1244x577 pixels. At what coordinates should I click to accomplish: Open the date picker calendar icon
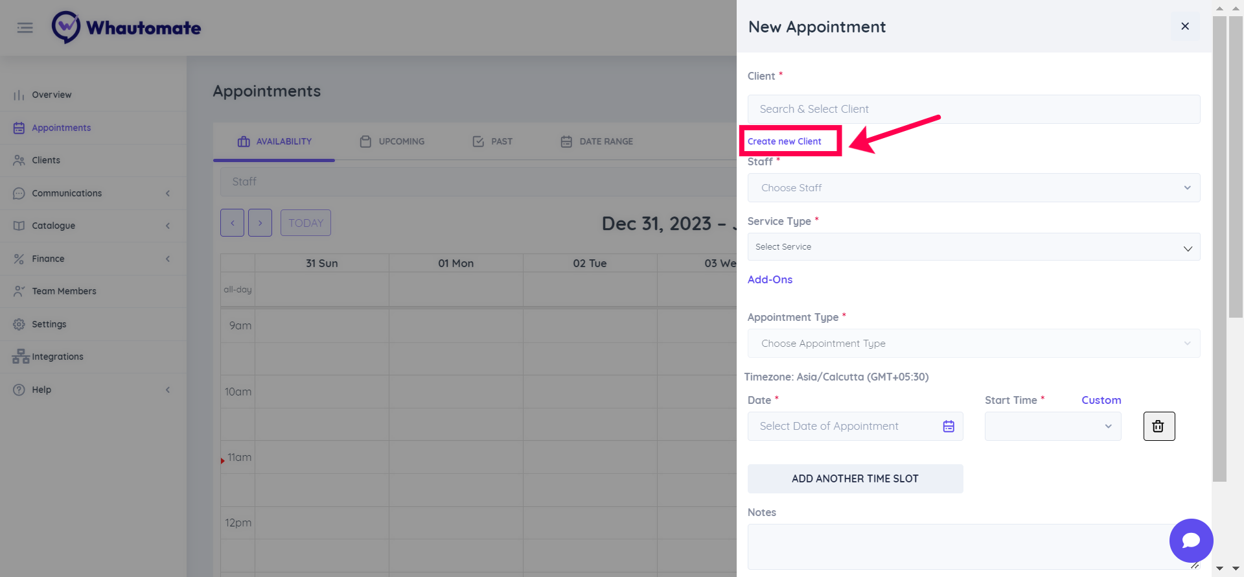[x=949, y=427]
